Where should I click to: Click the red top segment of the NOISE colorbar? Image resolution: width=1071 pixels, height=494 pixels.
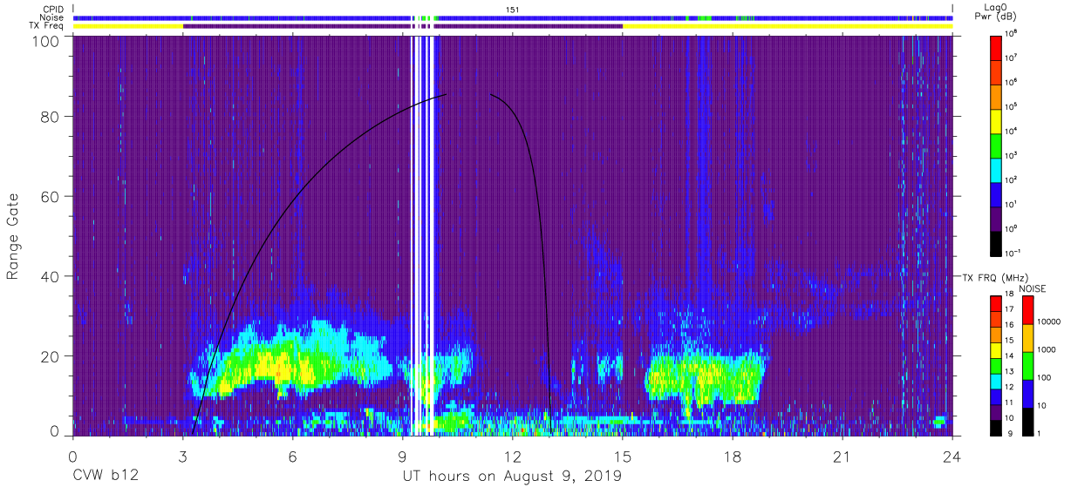tap(1027, 309)
